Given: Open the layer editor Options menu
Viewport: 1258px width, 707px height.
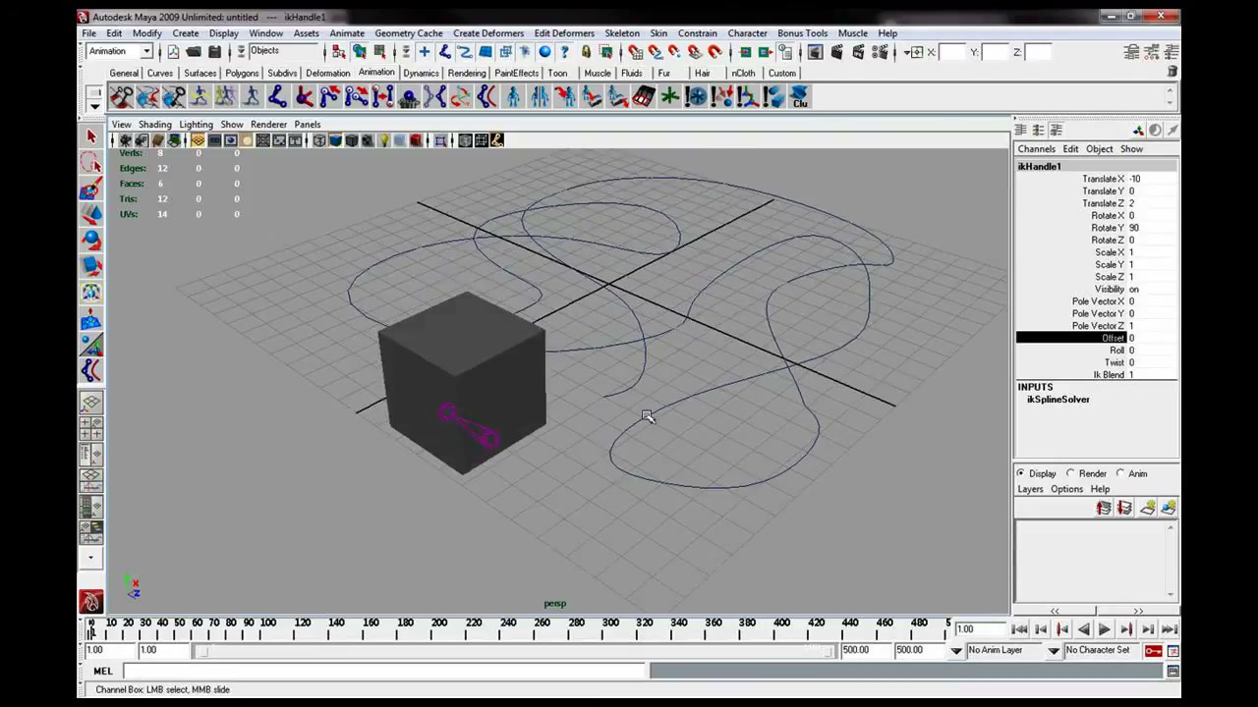Looking at the screenshot, I should pos(1066,489).
